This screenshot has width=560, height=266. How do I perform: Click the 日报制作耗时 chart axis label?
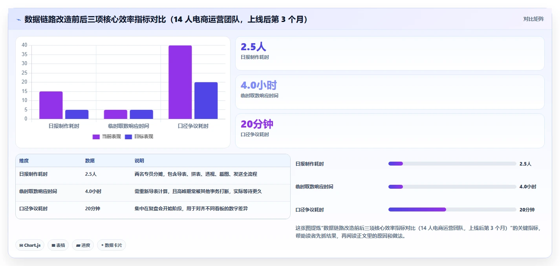[x=64, y=126]
